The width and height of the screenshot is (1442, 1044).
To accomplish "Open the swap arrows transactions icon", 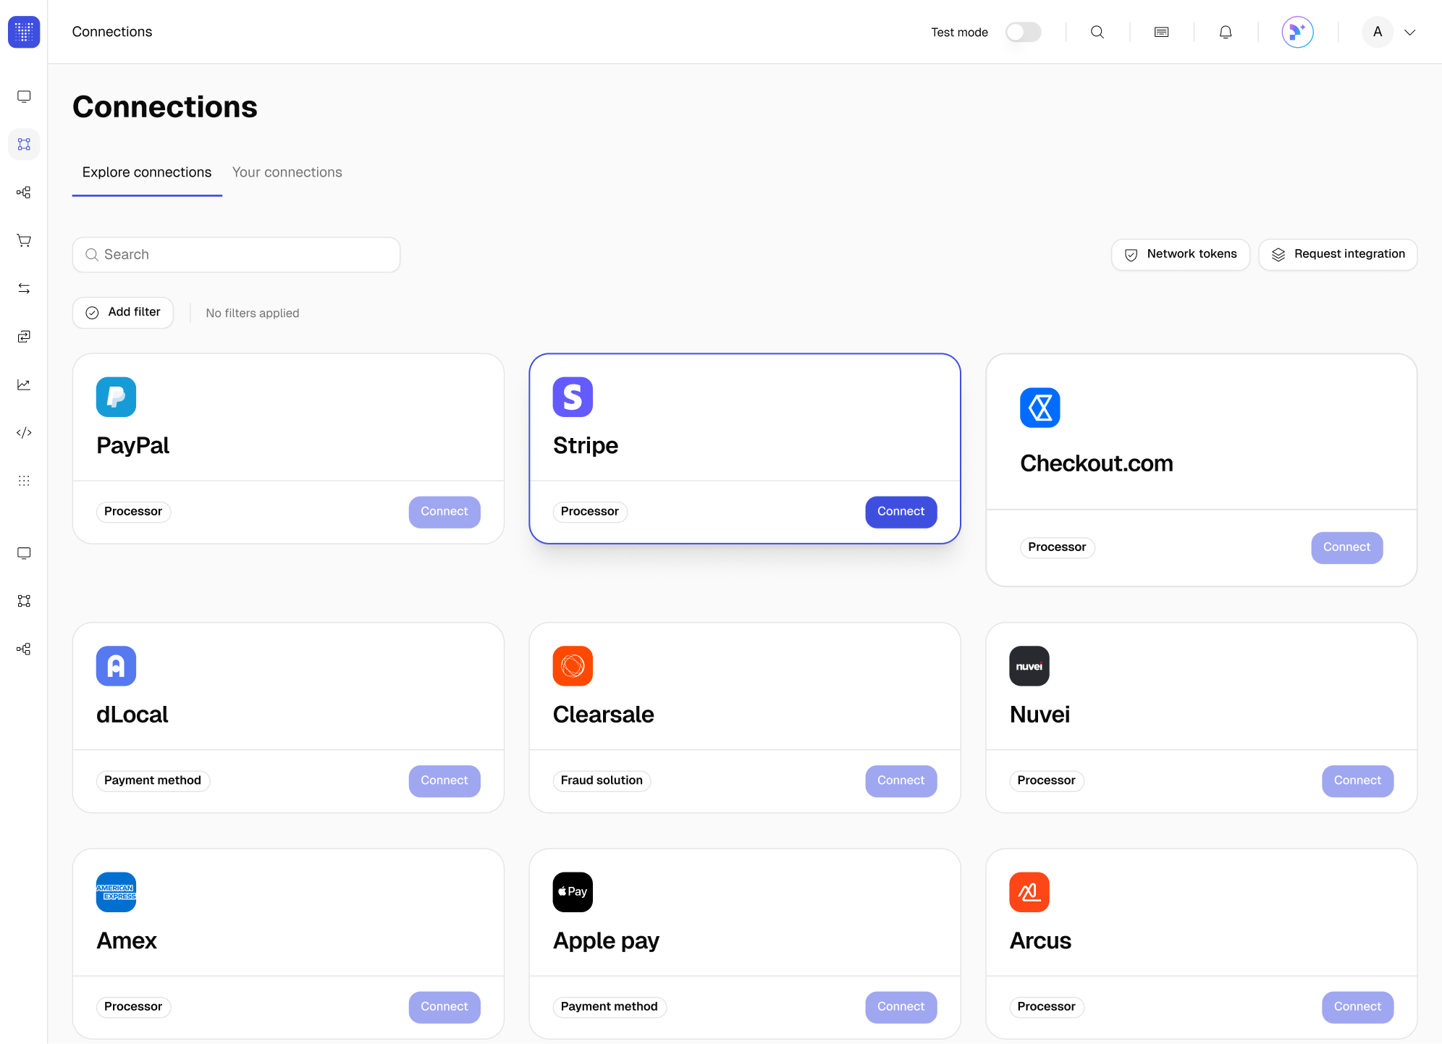I will (x=24, y=288).
